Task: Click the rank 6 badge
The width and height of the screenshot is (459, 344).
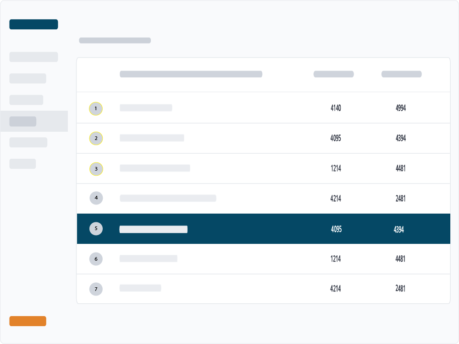Action: [x=96, y=258]
